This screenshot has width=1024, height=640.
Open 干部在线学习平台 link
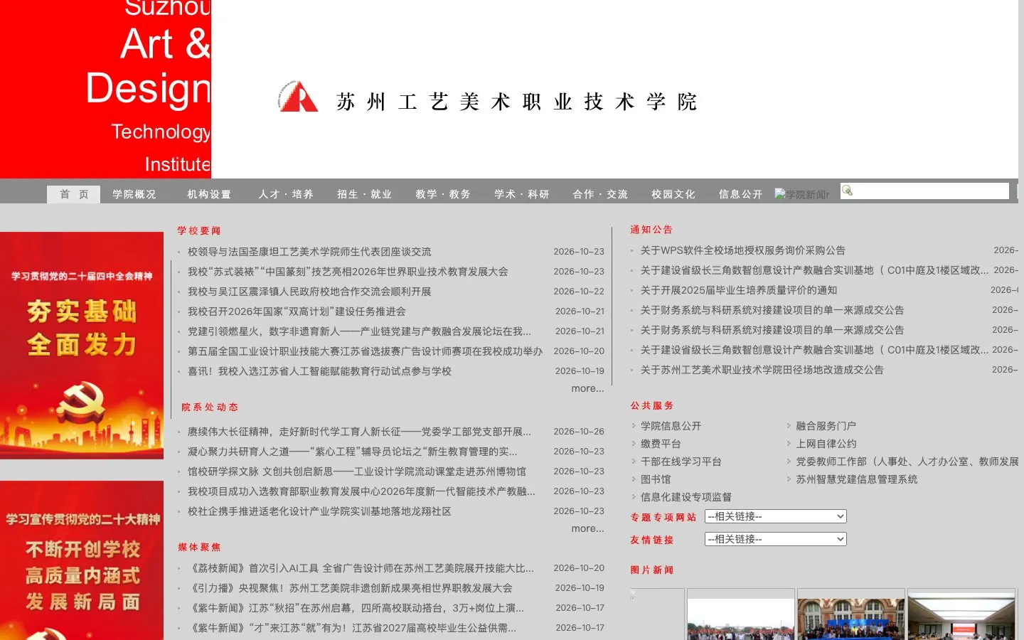681,462
